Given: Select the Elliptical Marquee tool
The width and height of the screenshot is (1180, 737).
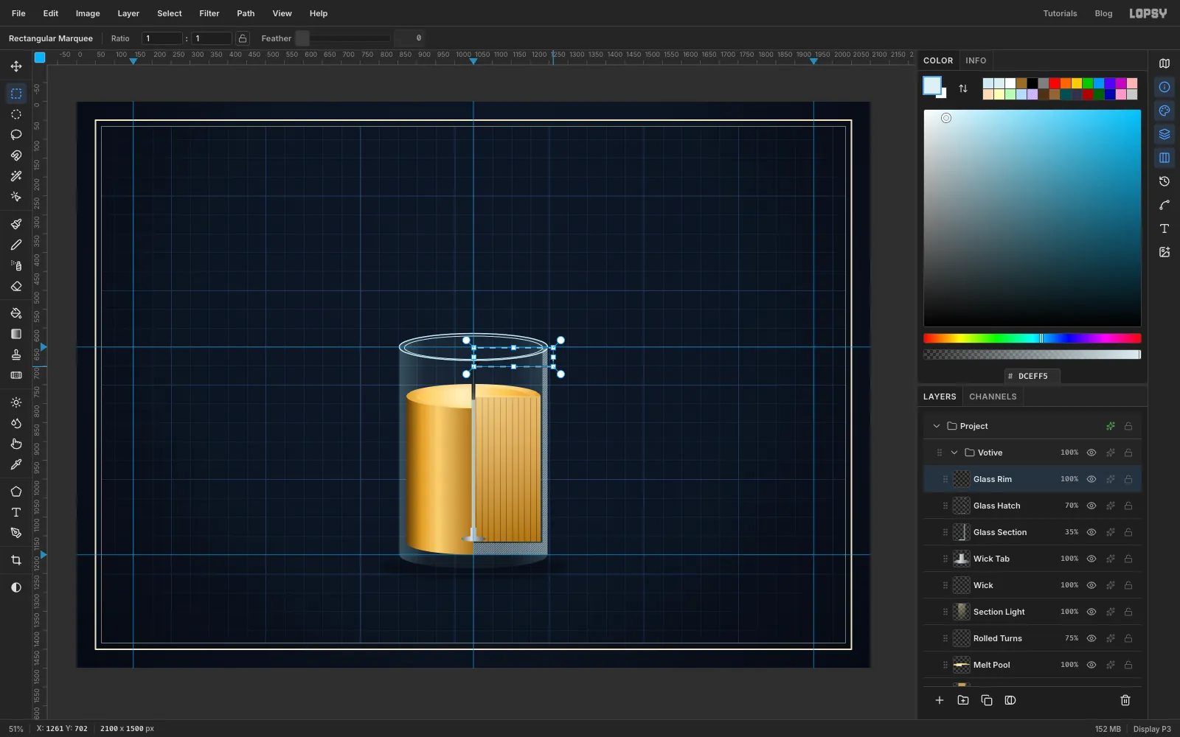Looking at the screenshot, I should 16,114.
